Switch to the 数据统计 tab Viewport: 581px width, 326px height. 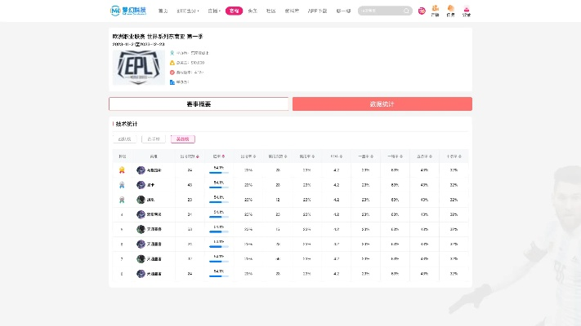click(382, 104)
